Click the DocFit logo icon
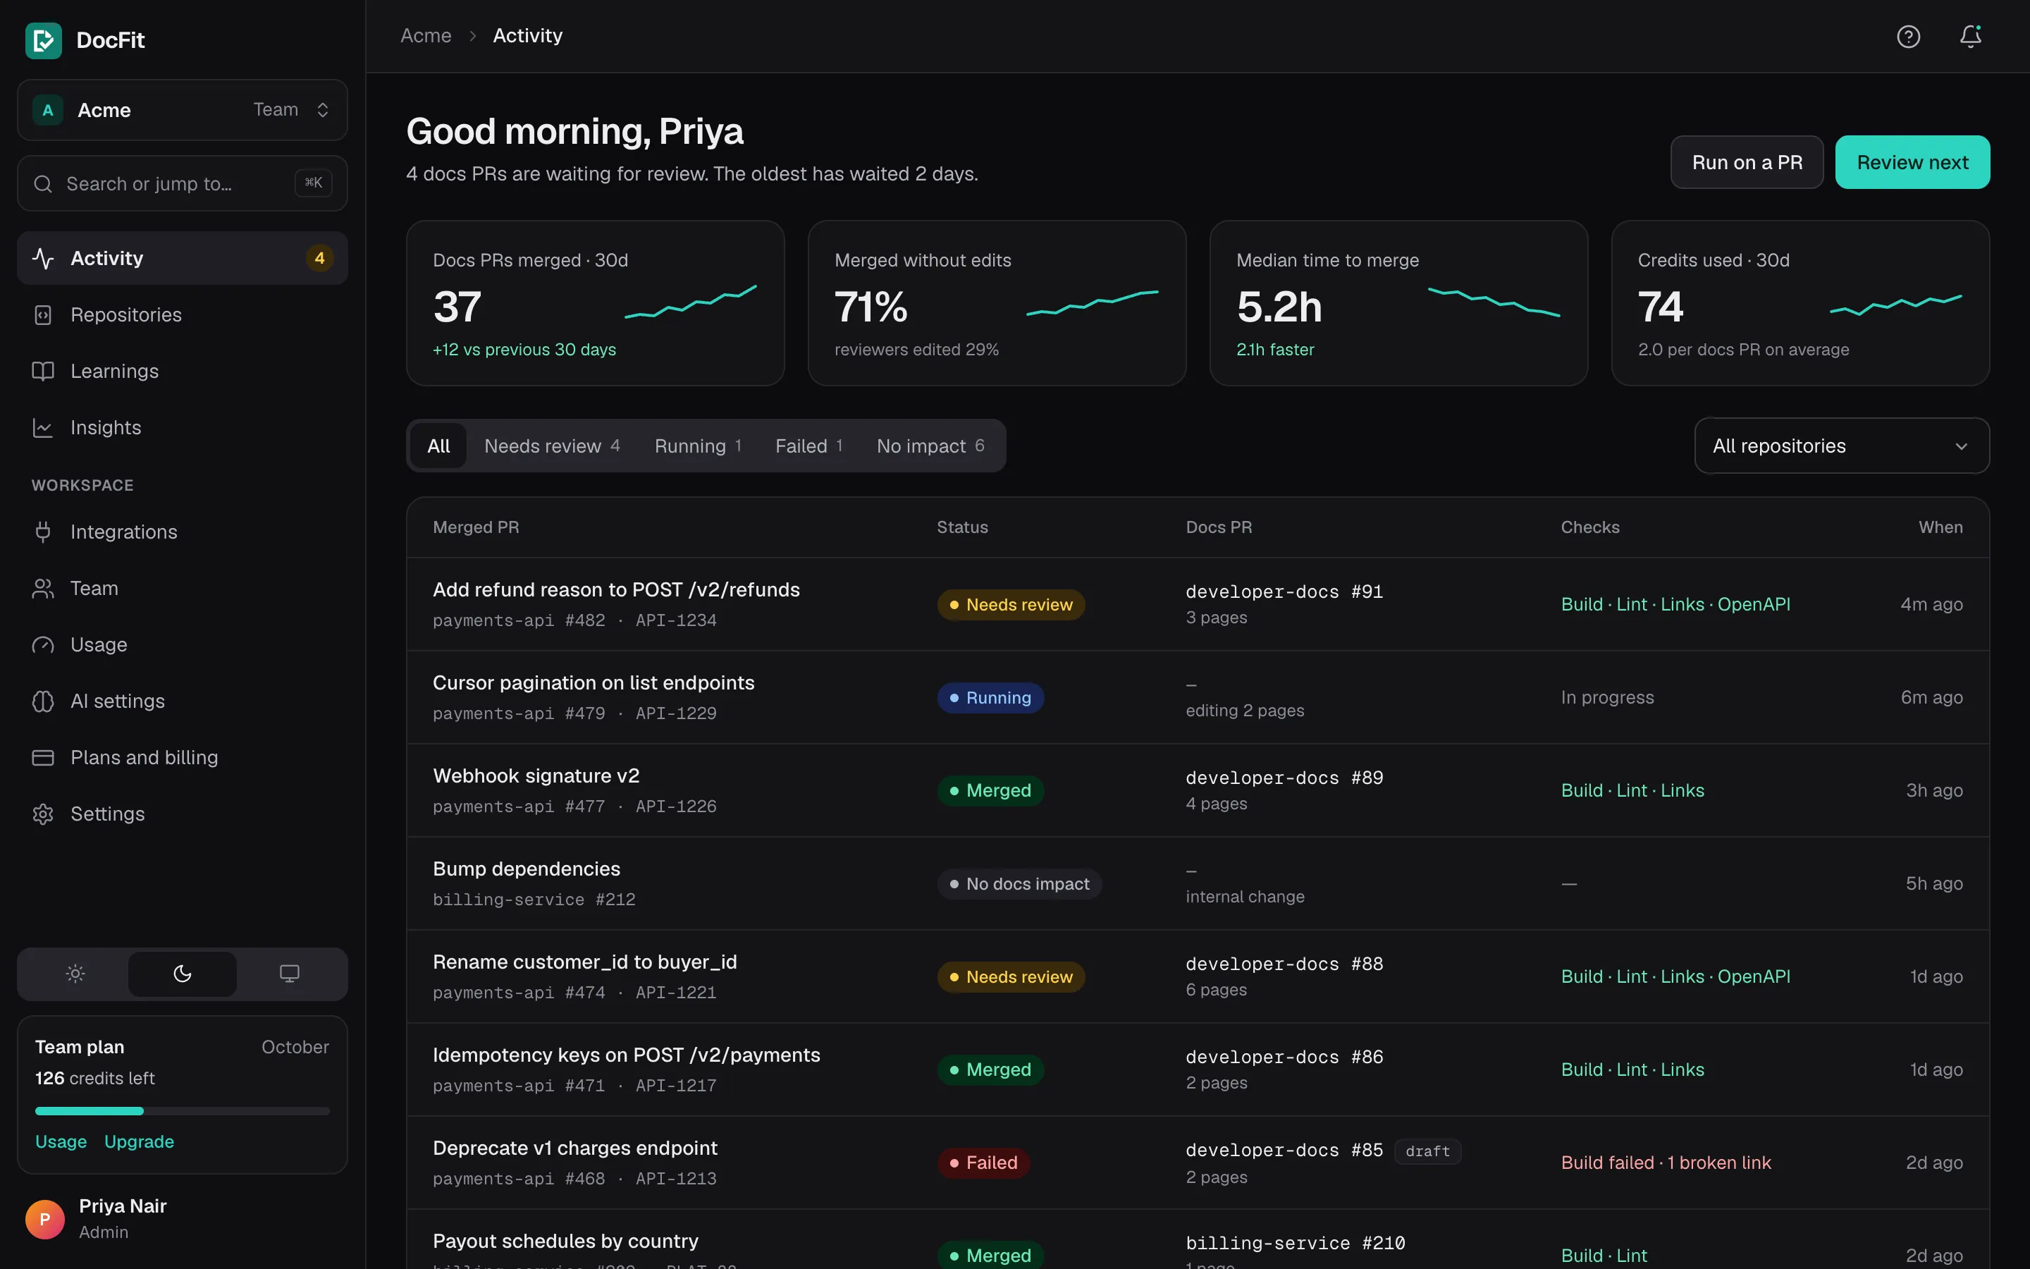The image size is (2030, 1269). (44, 40)
